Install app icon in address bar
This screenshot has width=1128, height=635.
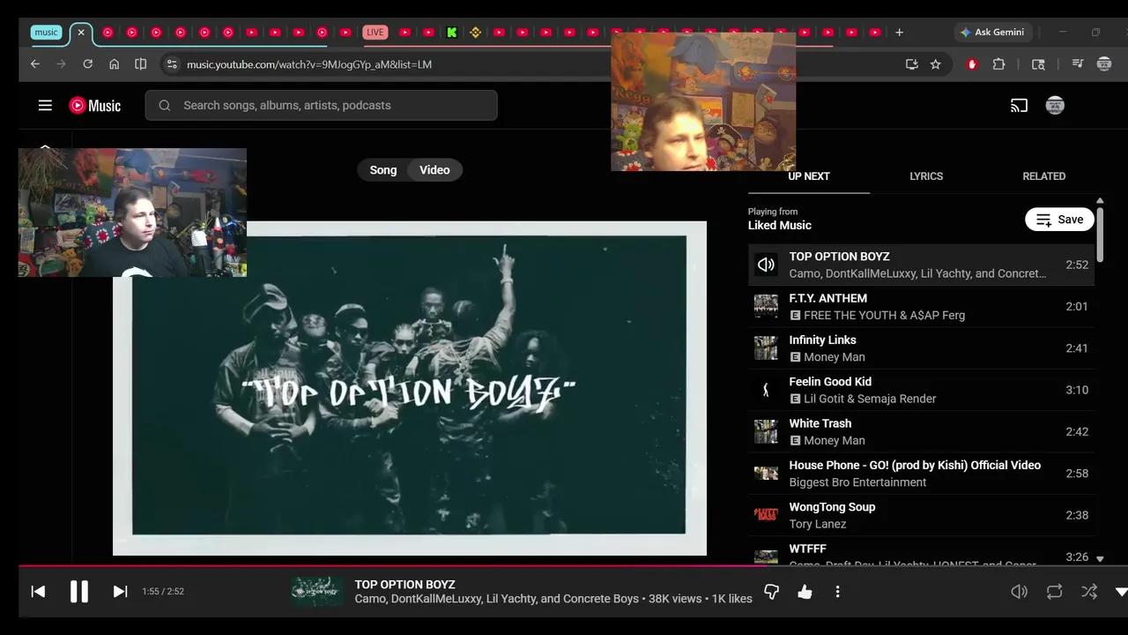pyautogui.click(x=911, y=64)
